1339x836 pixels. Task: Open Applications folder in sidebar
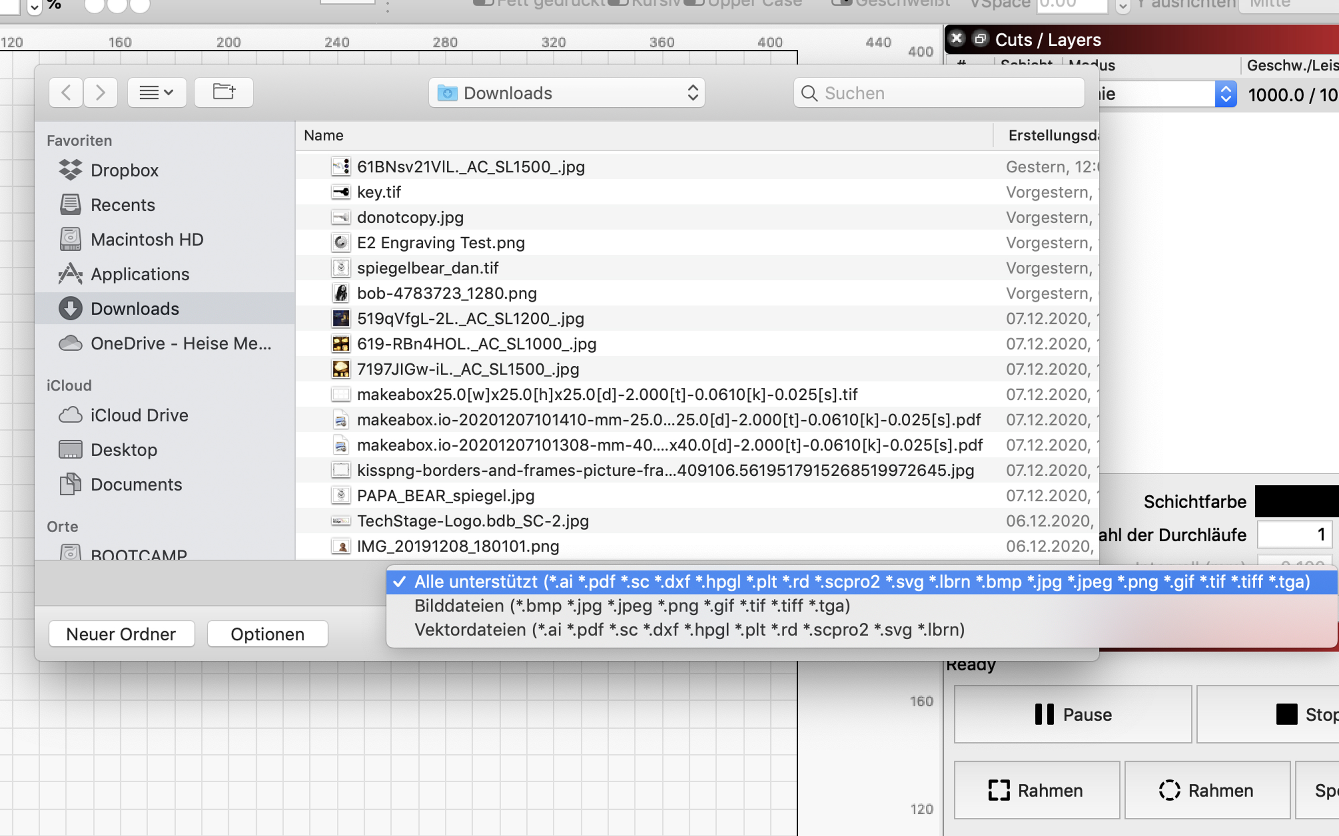[x=139, y=274]
